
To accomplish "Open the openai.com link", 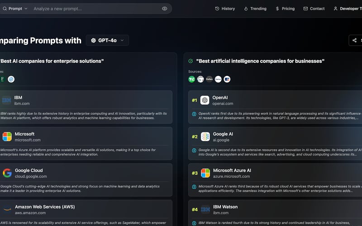I will tap(223, 104).
